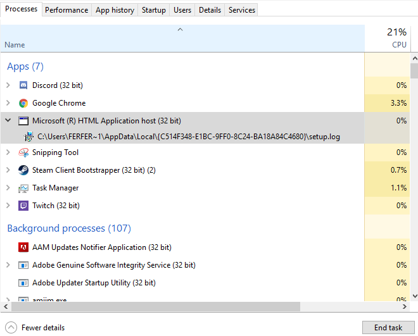This screenshot has width=418, height=336.
Task: Select the setup.log path child entry
Action: click(x=189, y=137)
